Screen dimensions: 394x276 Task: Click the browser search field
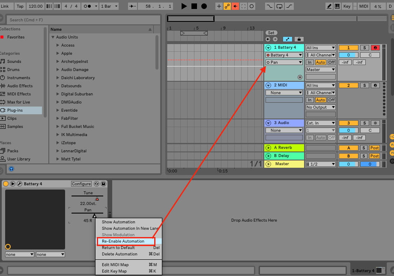point(84,20)
